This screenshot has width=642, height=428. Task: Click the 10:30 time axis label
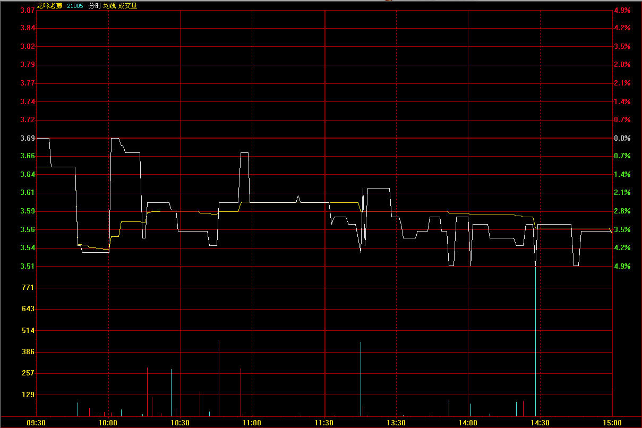180,423
